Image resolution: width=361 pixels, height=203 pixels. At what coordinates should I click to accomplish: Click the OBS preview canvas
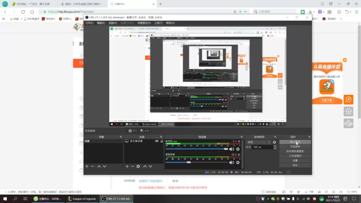tap(198, 76)
